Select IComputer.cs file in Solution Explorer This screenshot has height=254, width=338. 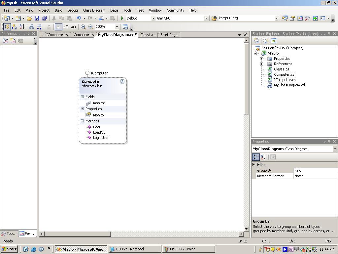point(285,80)
